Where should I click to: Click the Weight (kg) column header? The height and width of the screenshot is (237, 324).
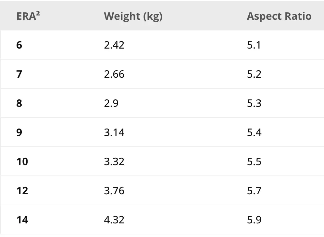[x=133, y=16]
